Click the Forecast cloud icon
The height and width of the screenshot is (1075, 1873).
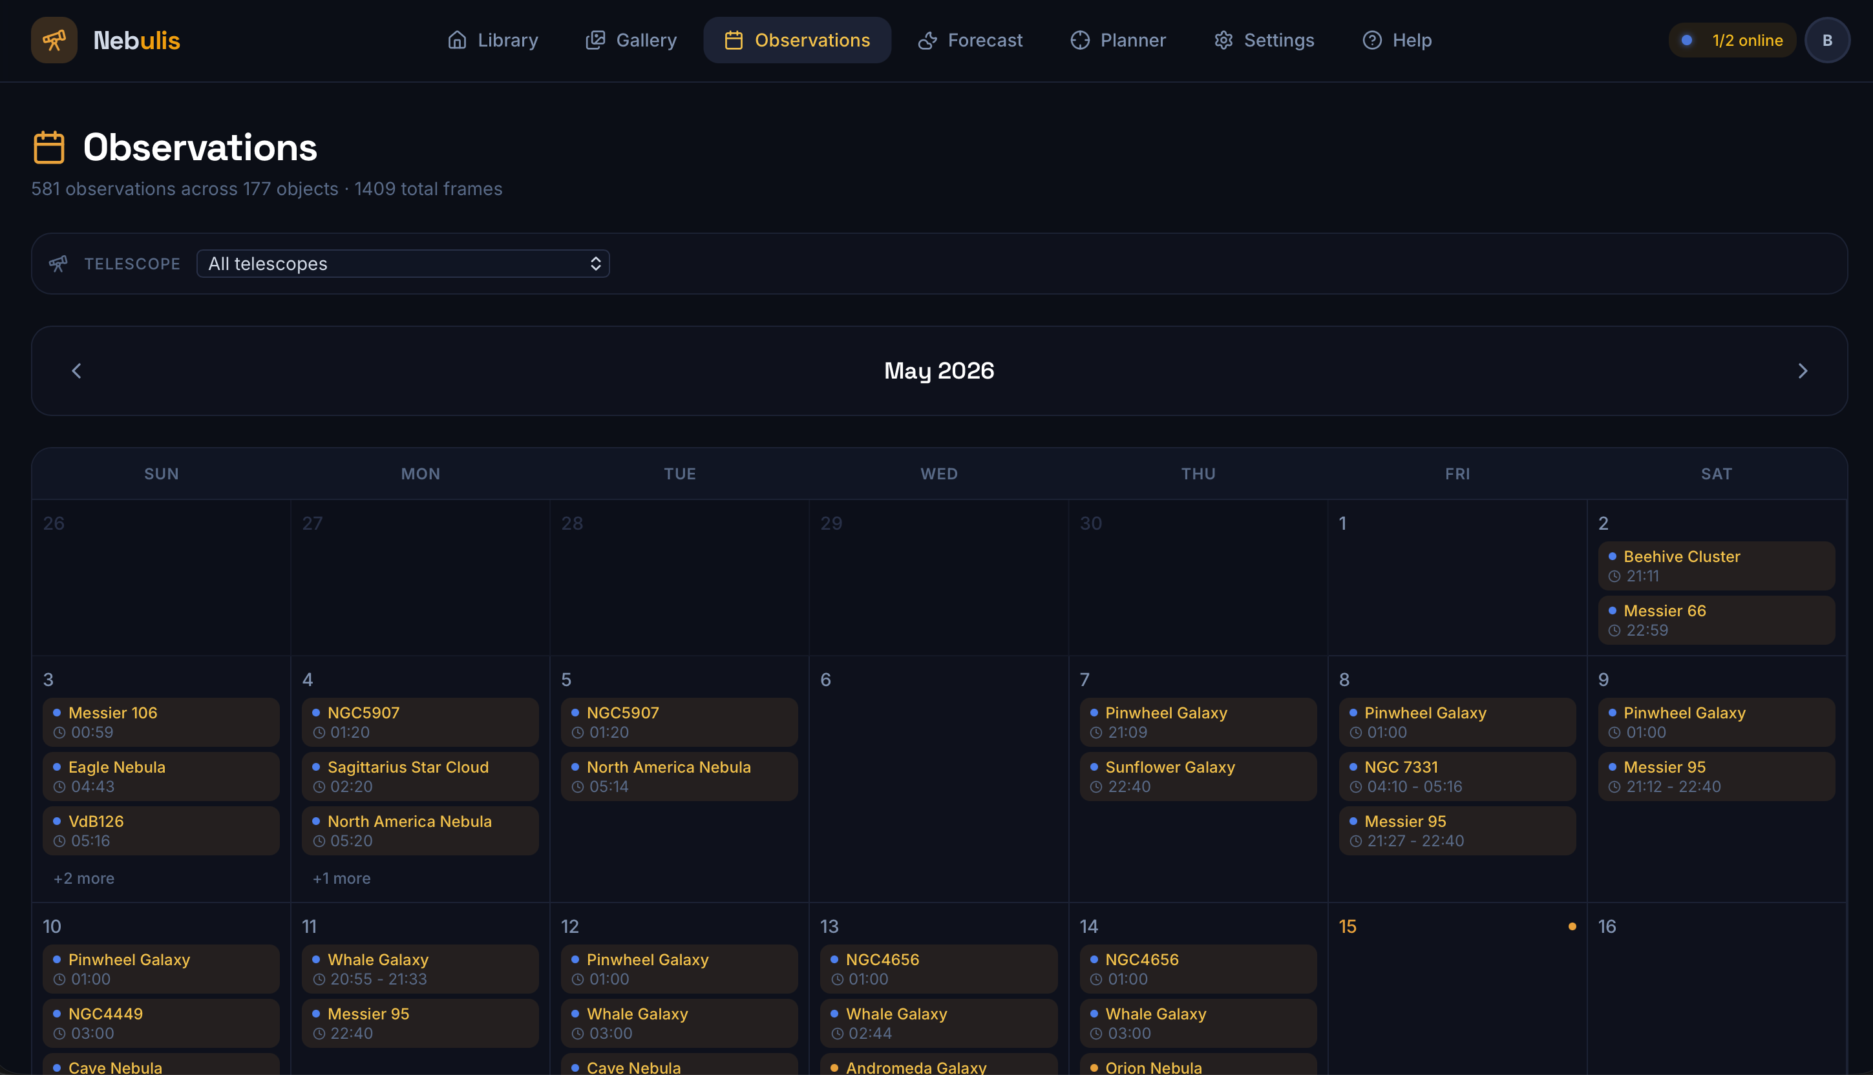927,40
